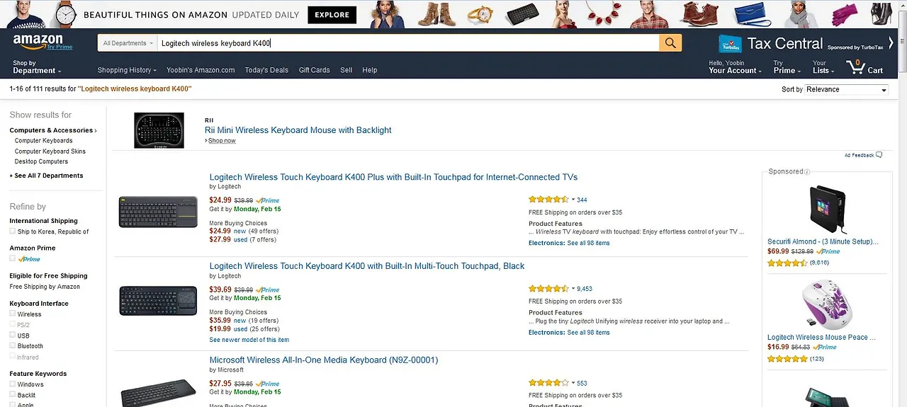Click Sponsored info icon in sidebar
907x407 pixels.
point(807,172)
